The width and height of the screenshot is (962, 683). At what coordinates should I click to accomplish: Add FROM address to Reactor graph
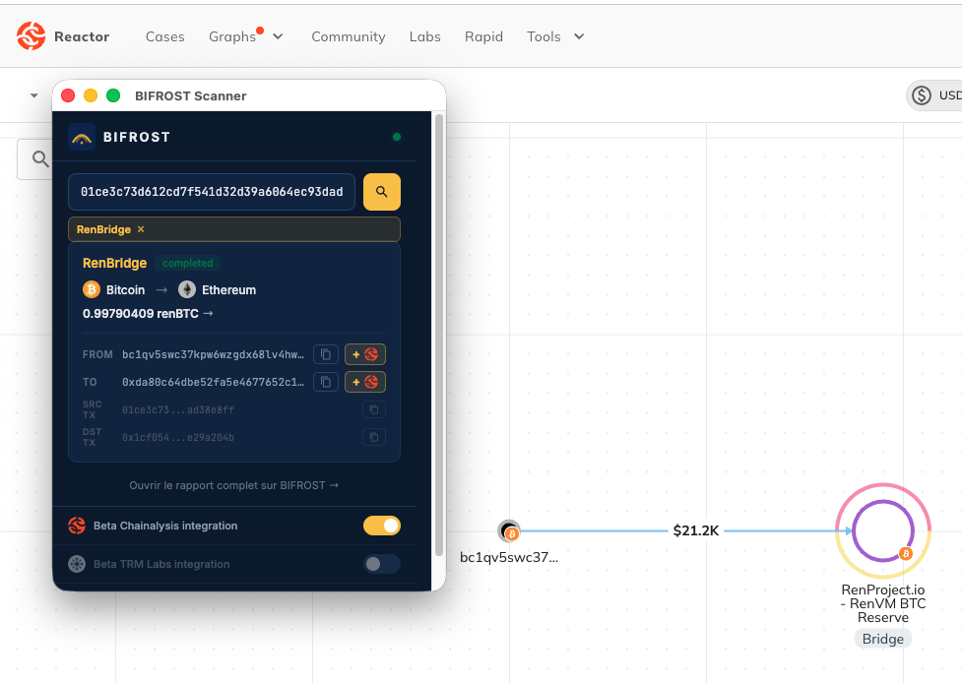(x=365, y=354)
